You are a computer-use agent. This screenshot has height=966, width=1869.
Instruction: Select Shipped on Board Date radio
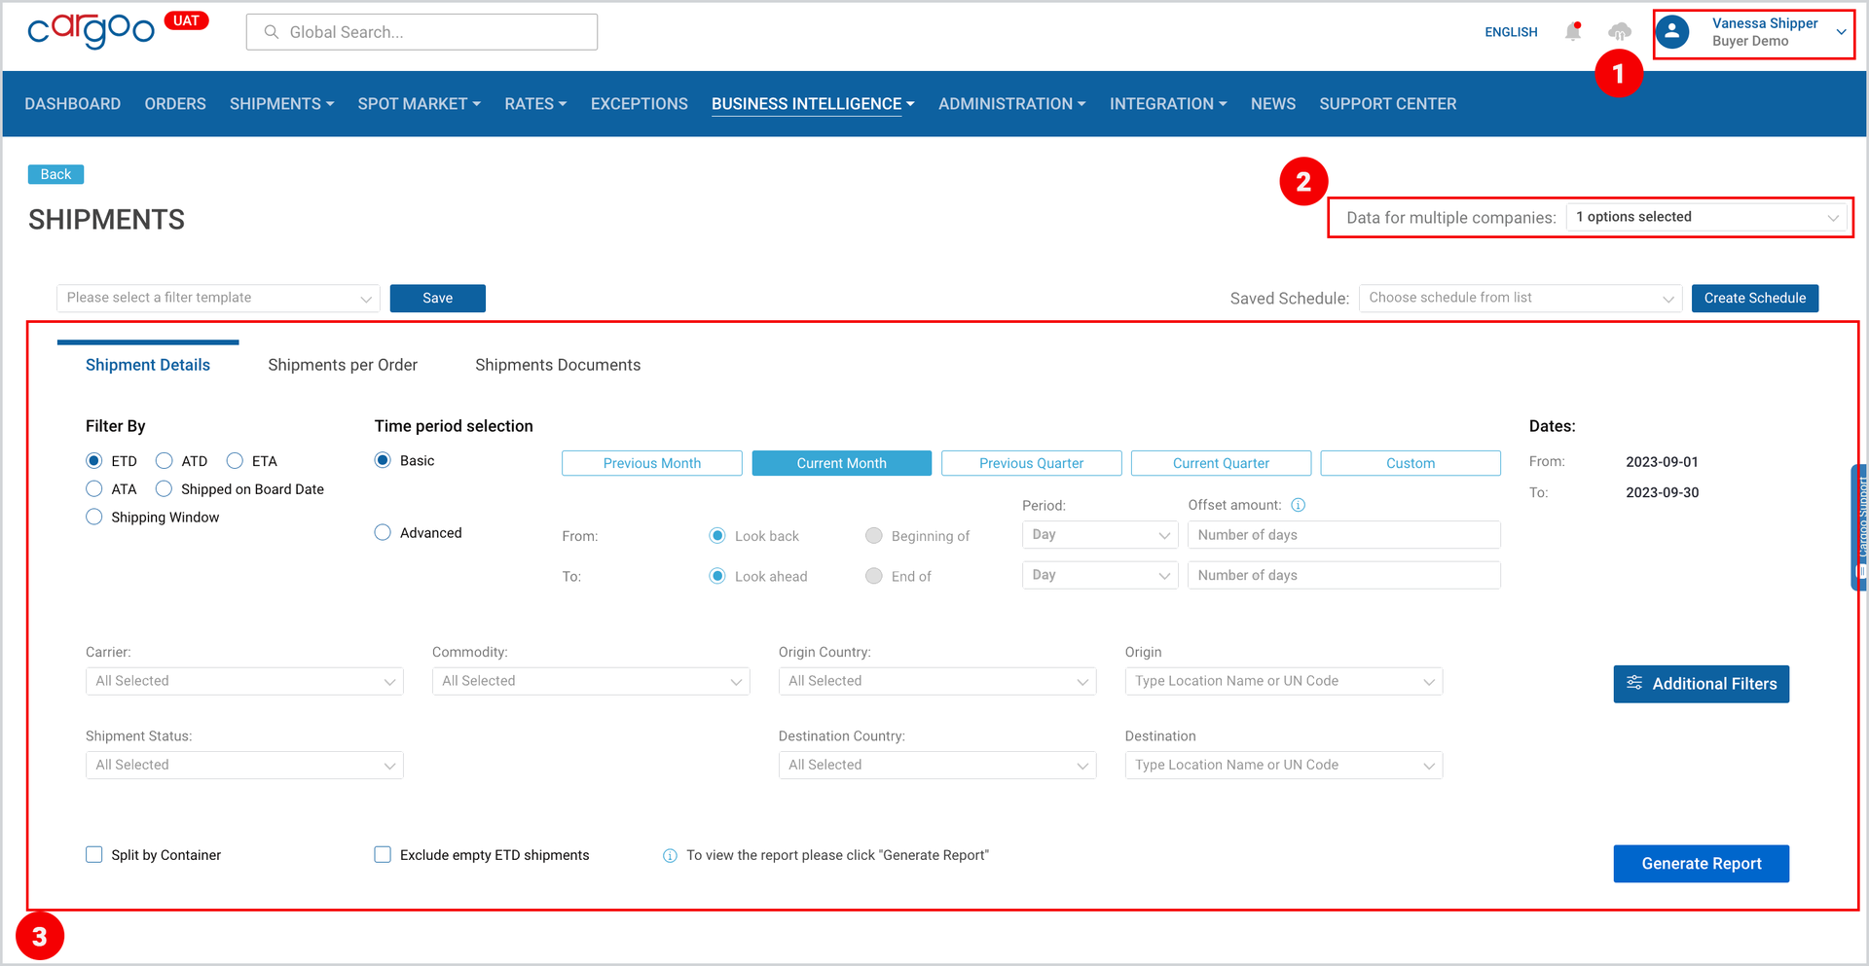[165, 488]
